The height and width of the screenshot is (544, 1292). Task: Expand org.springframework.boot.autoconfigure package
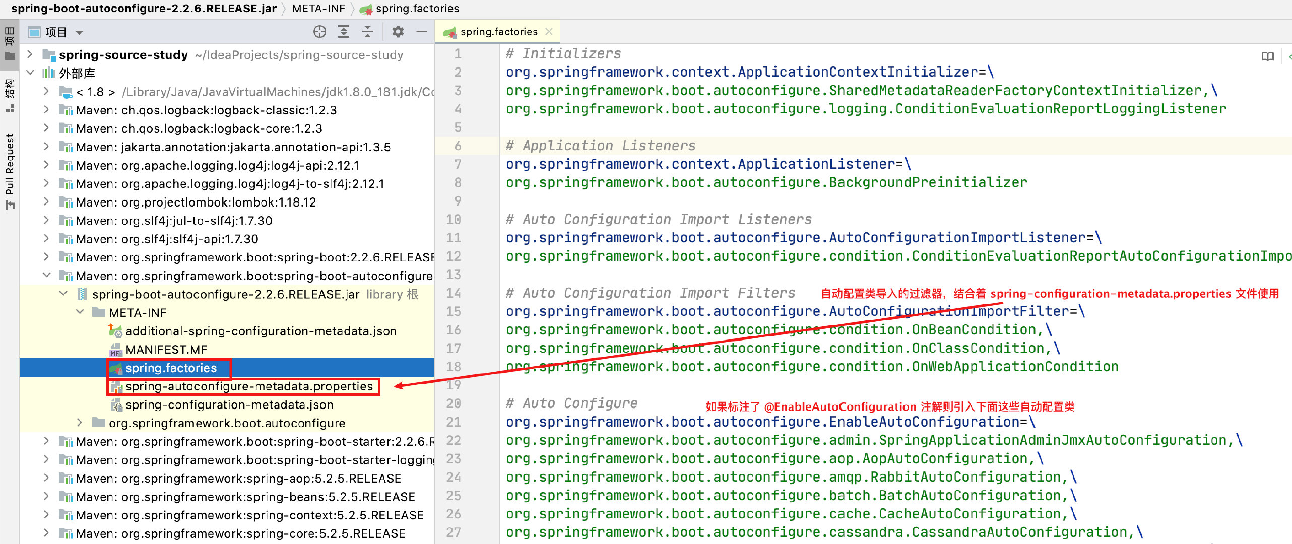[80, 423]
